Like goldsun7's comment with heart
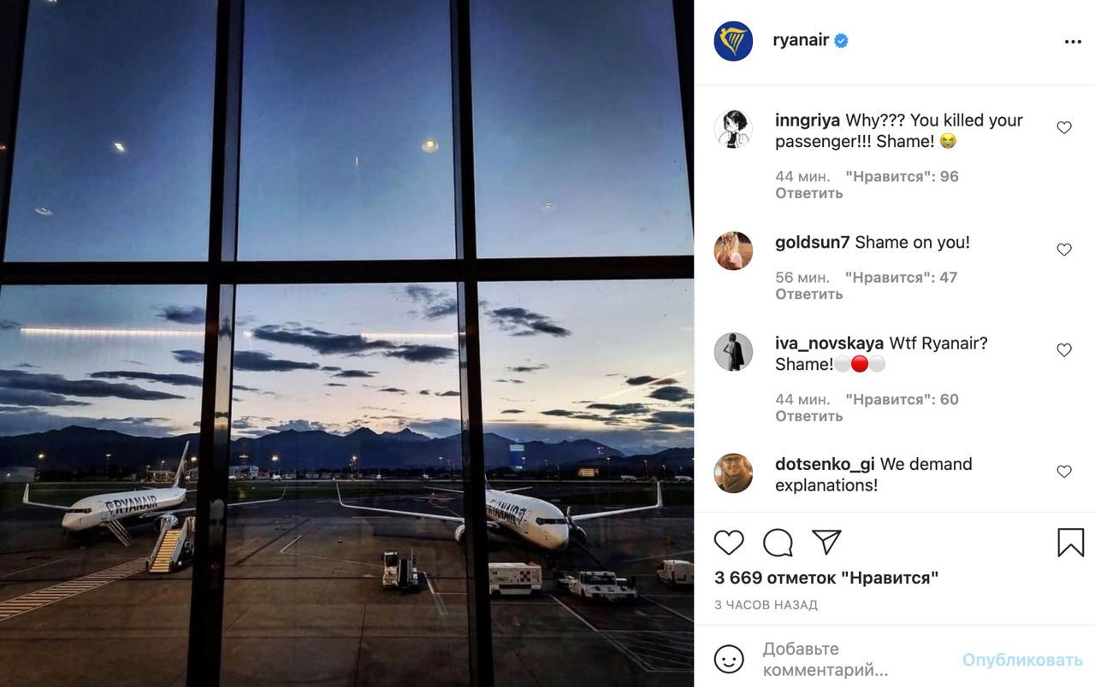The image size is (1095, 687). tap(1064, 250)
